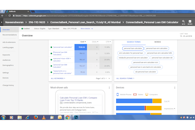Click Naveensheoran breadcrumb
Screen dimensions: 195x130
[x=14, y=22]
